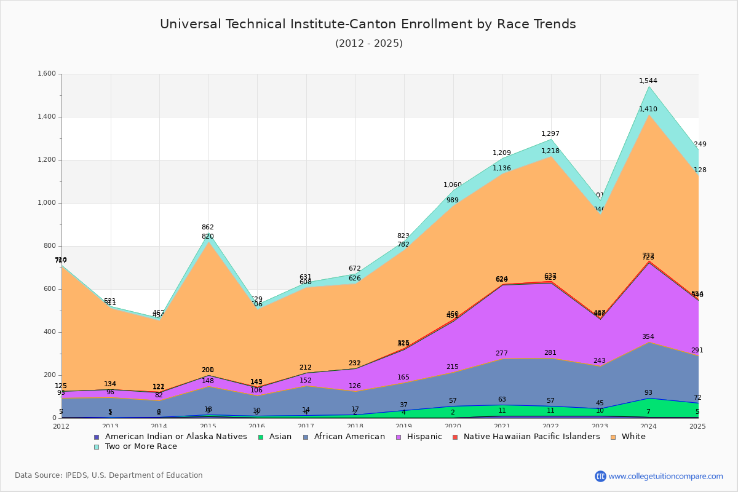Viewport: 738px width, 492px height.
Task: Click the (2012 - 2025) subtitle
Action: [x=369, y=44]
